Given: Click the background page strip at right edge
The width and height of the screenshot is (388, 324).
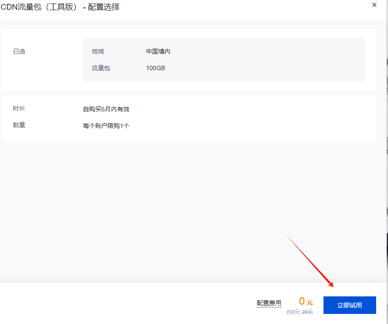Looking at the screenshot, I should pos(386,175).
